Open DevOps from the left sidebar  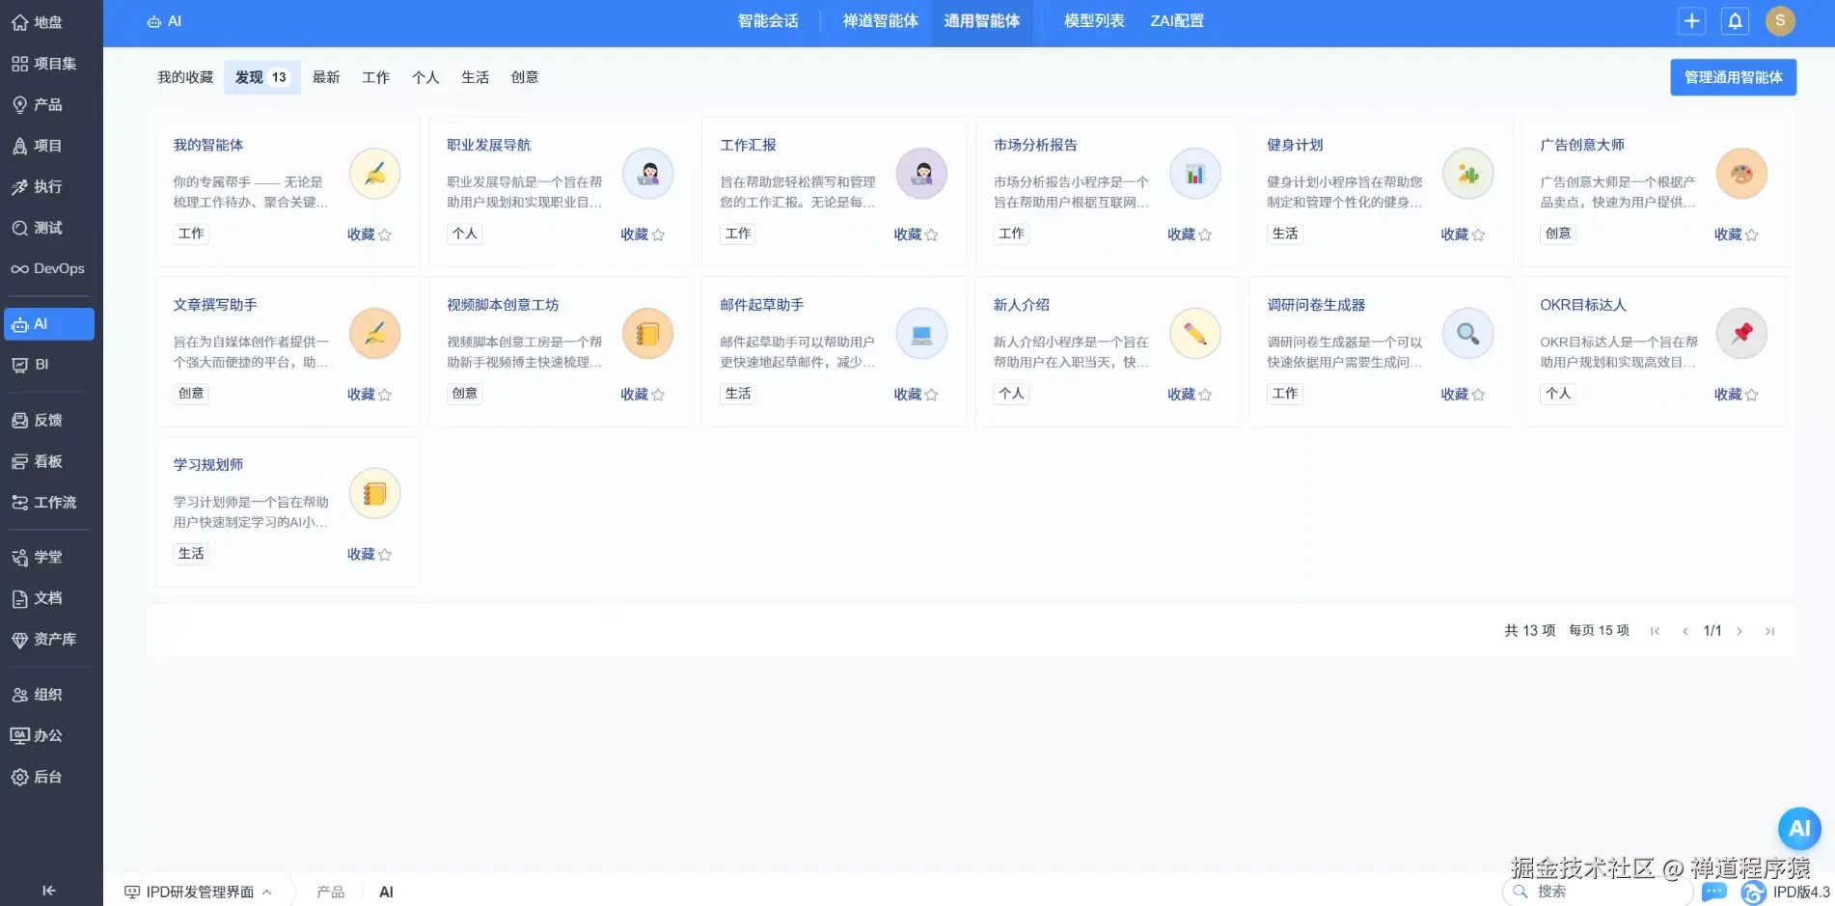(48, 268)
